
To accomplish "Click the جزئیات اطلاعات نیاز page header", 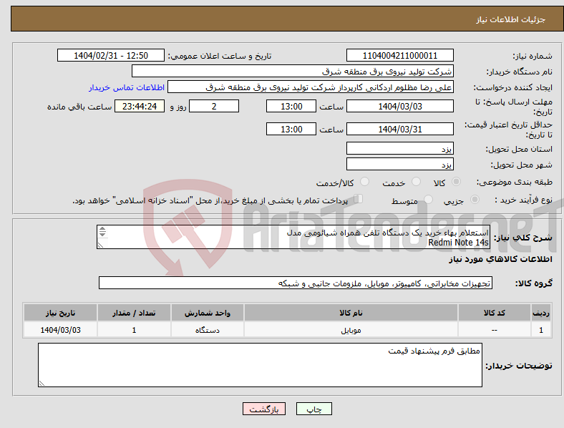I will pos(510,19).
